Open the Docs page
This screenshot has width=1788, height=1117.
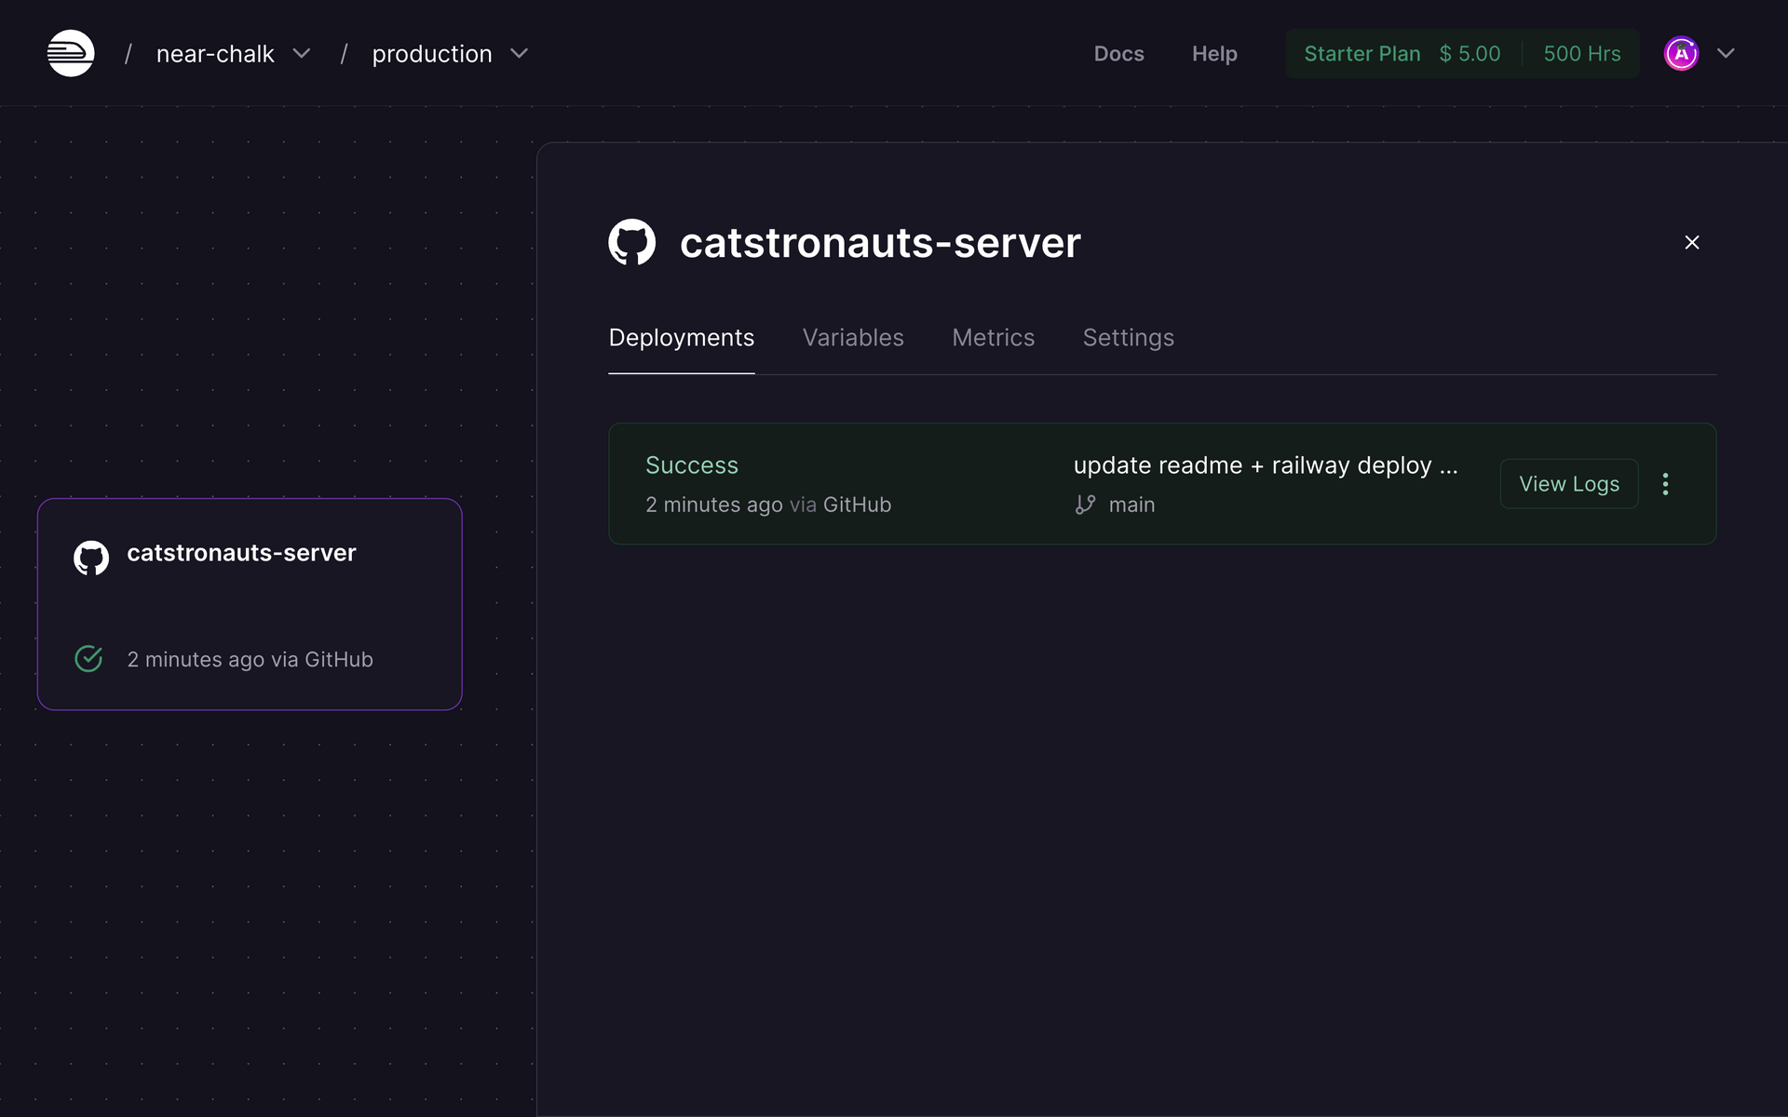(1119, 53)
